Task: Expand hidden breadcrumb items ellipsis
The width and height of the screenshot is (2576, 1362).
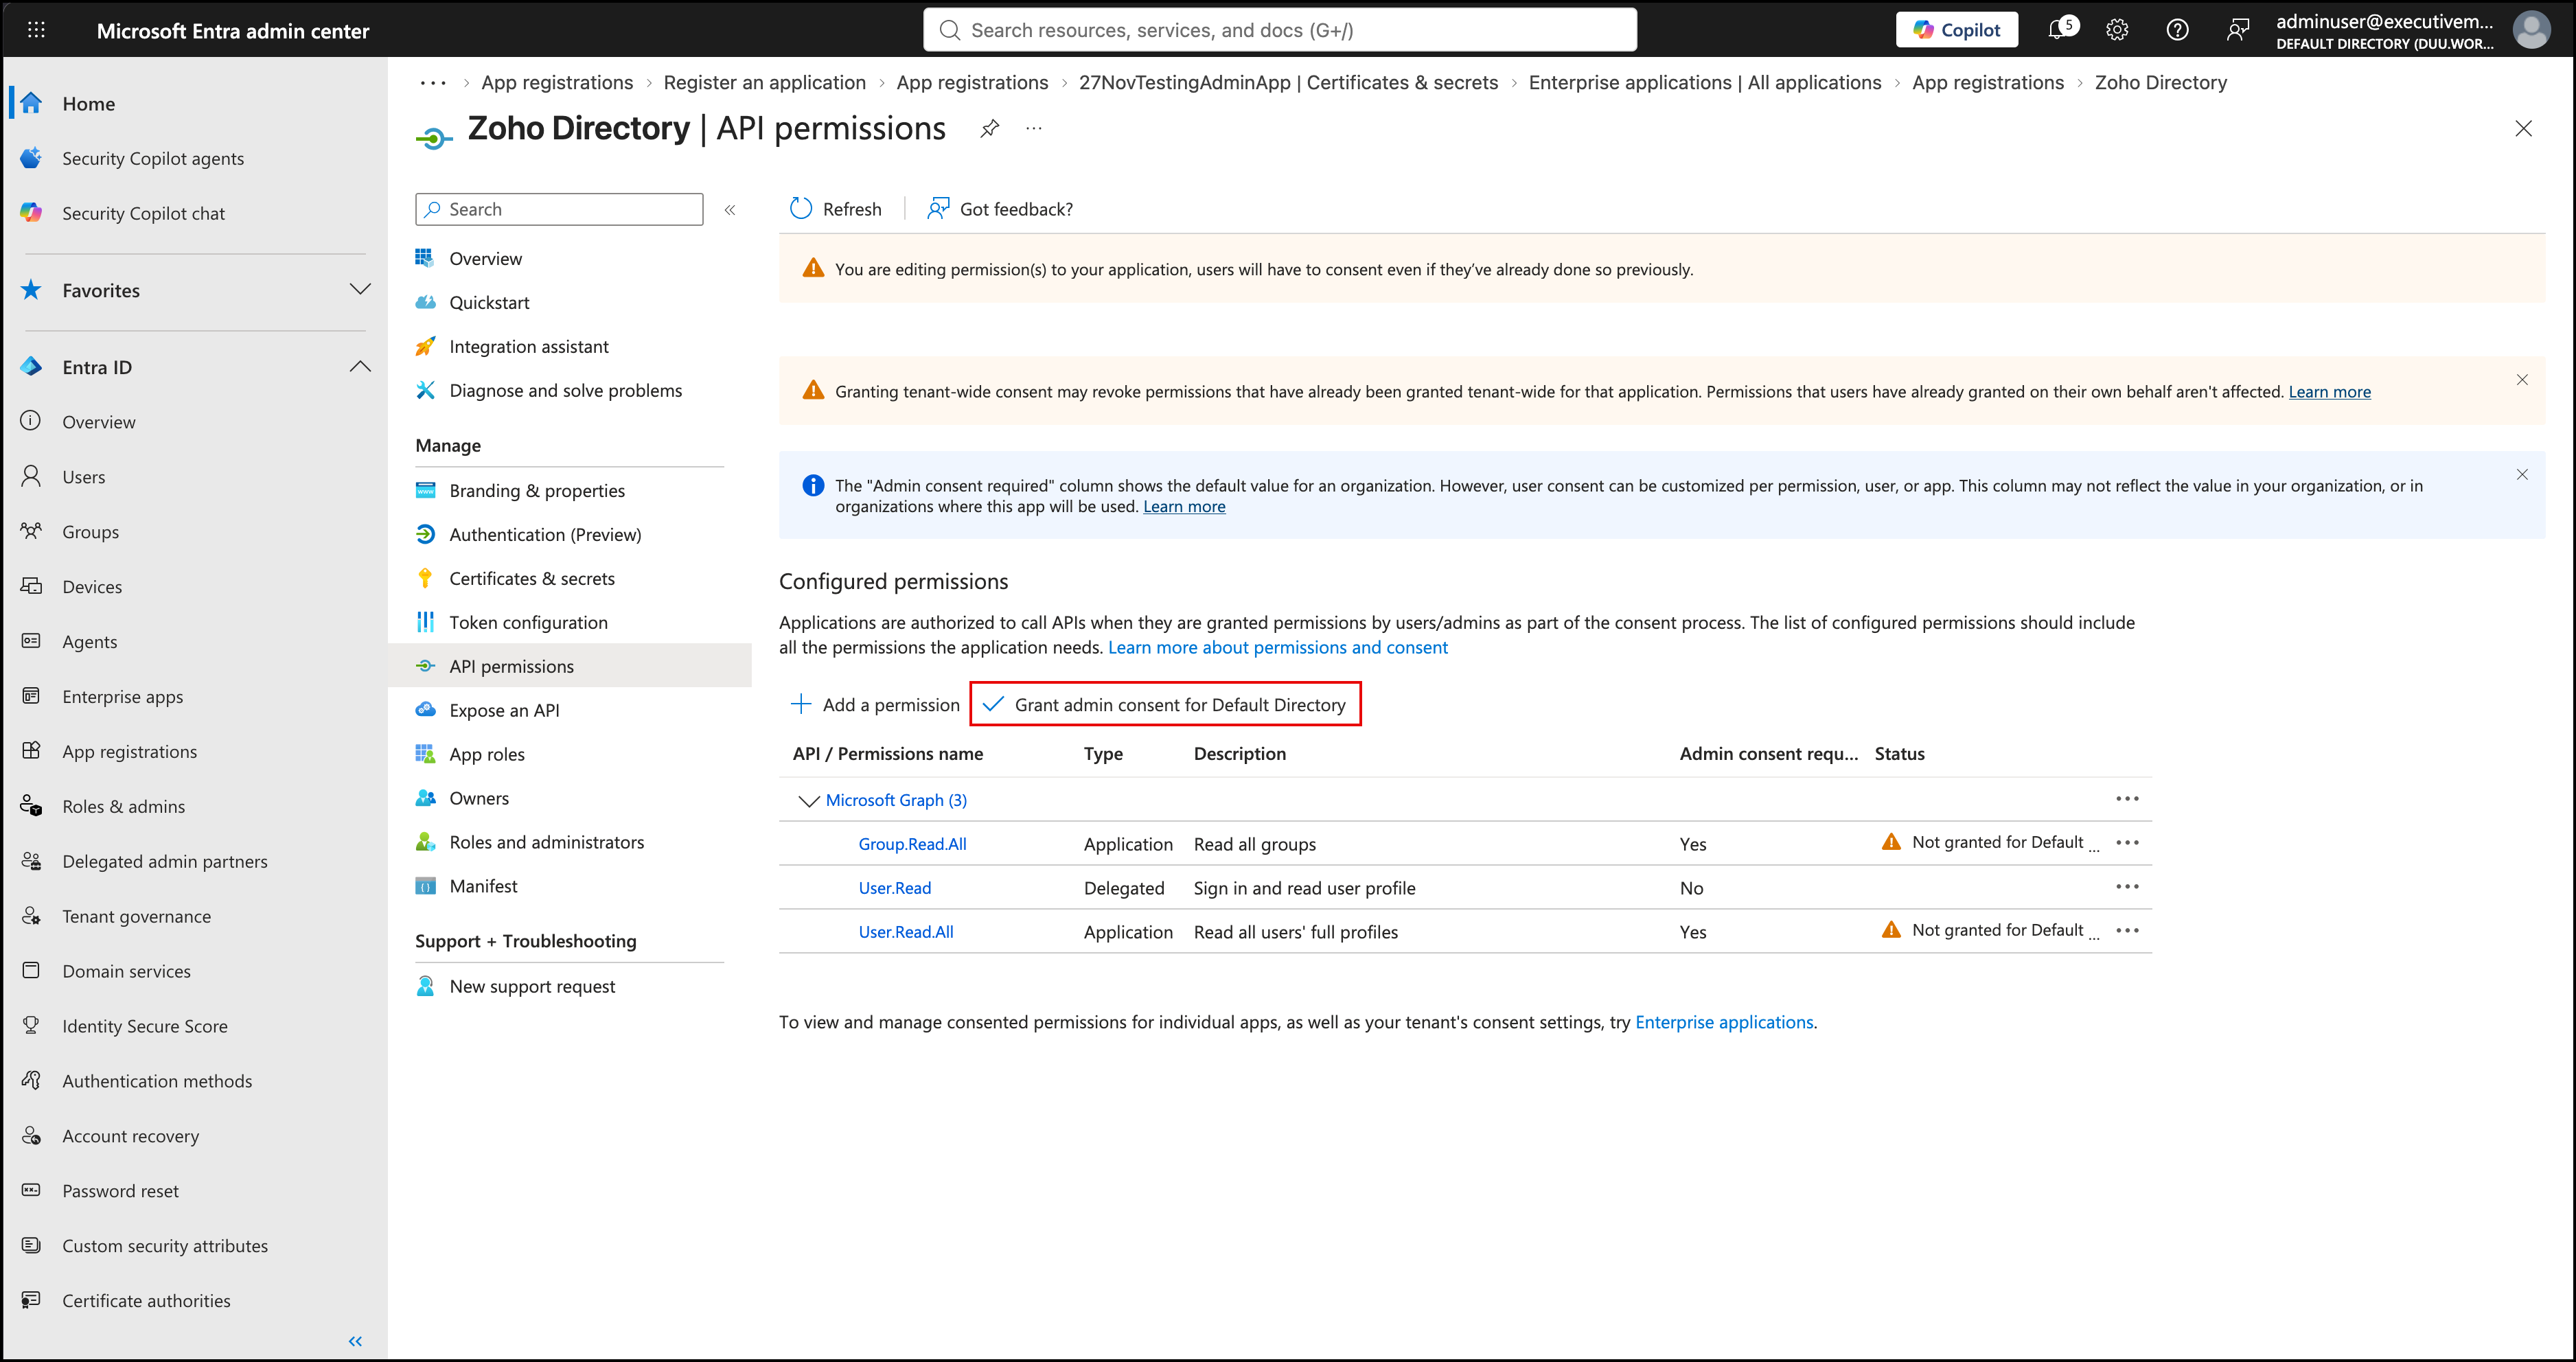Action: coord(433,83)
